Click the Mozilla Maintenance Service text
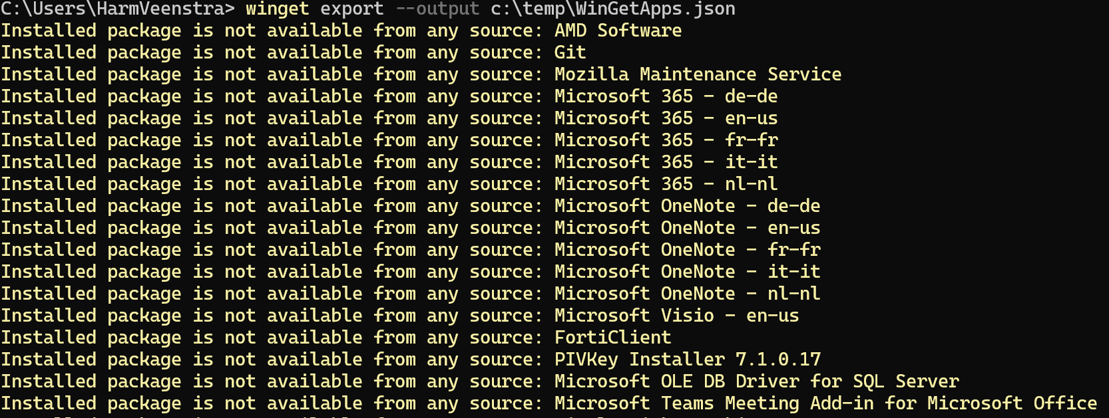Viewport: 1109px width, 418px height. click(x=698, y=74)
